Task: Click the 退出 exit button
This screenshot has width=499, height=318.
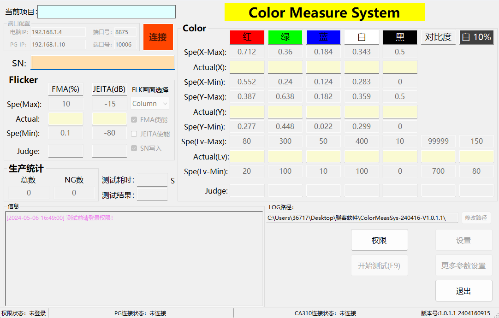Action: click(463, 291)
